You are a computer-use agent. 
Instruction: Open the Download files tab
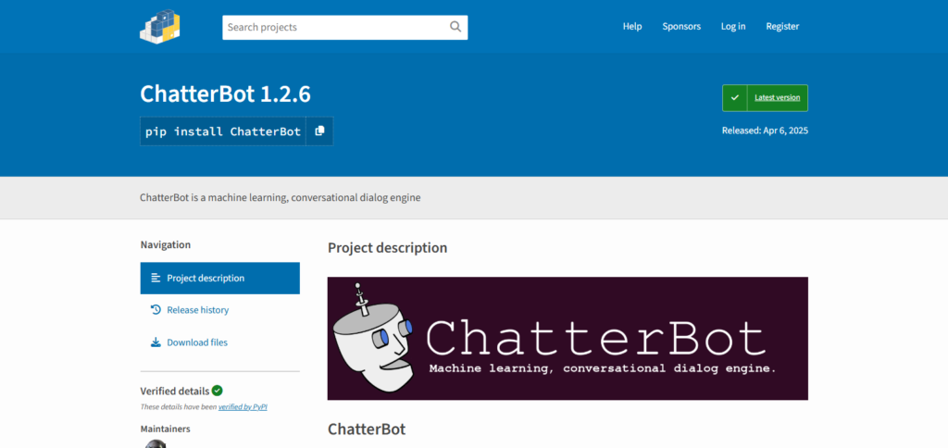coord(220,342)
